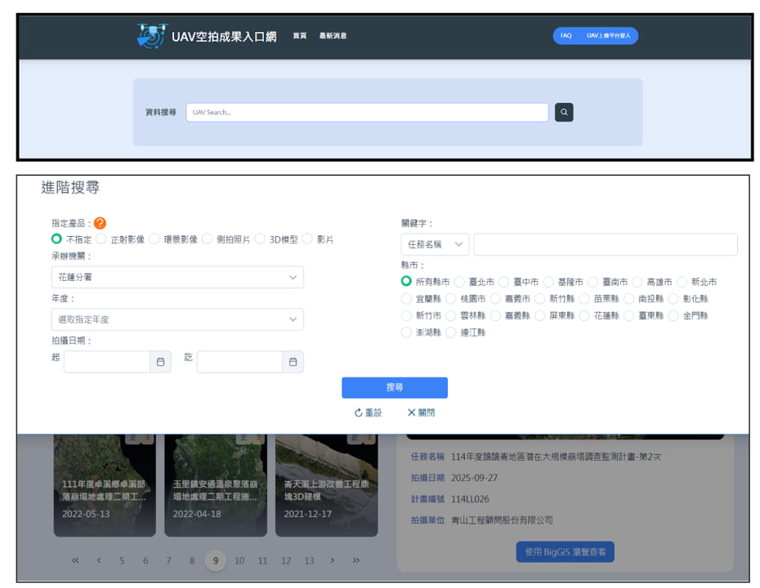Choose 臺北市 county radio button
The height and width of the screenshot is (588, 760).
[x=460, y=282]
